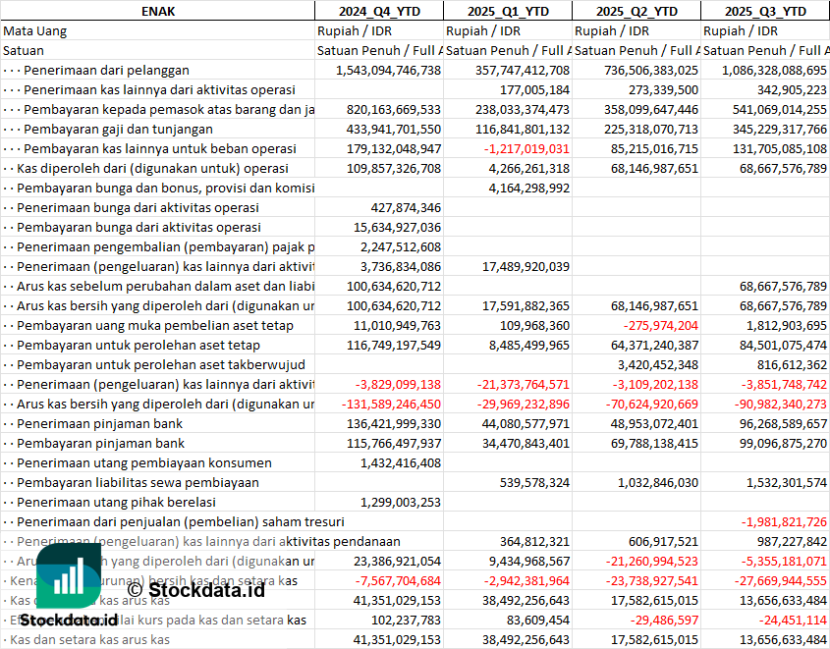Select the ENAK header cell
The height and width of the screenshot is (649, 830).
[x=157, y=11]
